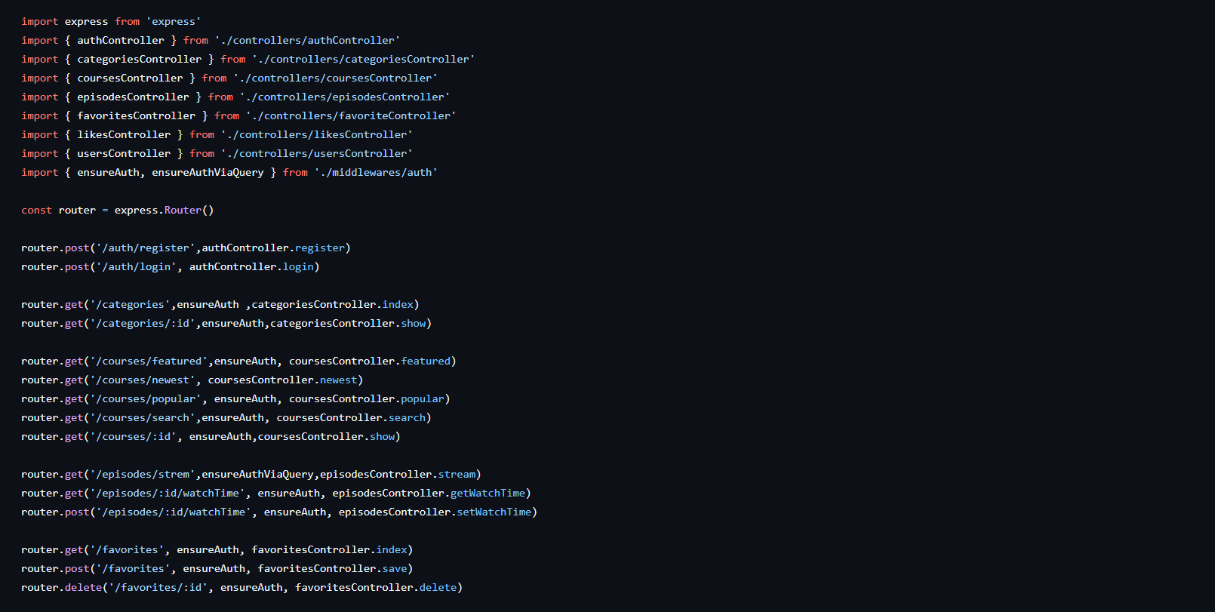
Task: Click the express.Router() call
Action: pos(164,211)
